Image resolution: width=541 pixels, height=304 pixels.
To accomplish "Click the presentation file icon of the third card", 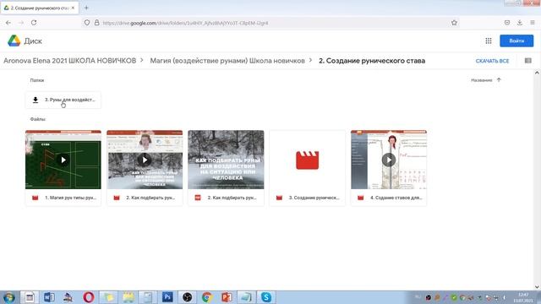I will click(198, 198).
